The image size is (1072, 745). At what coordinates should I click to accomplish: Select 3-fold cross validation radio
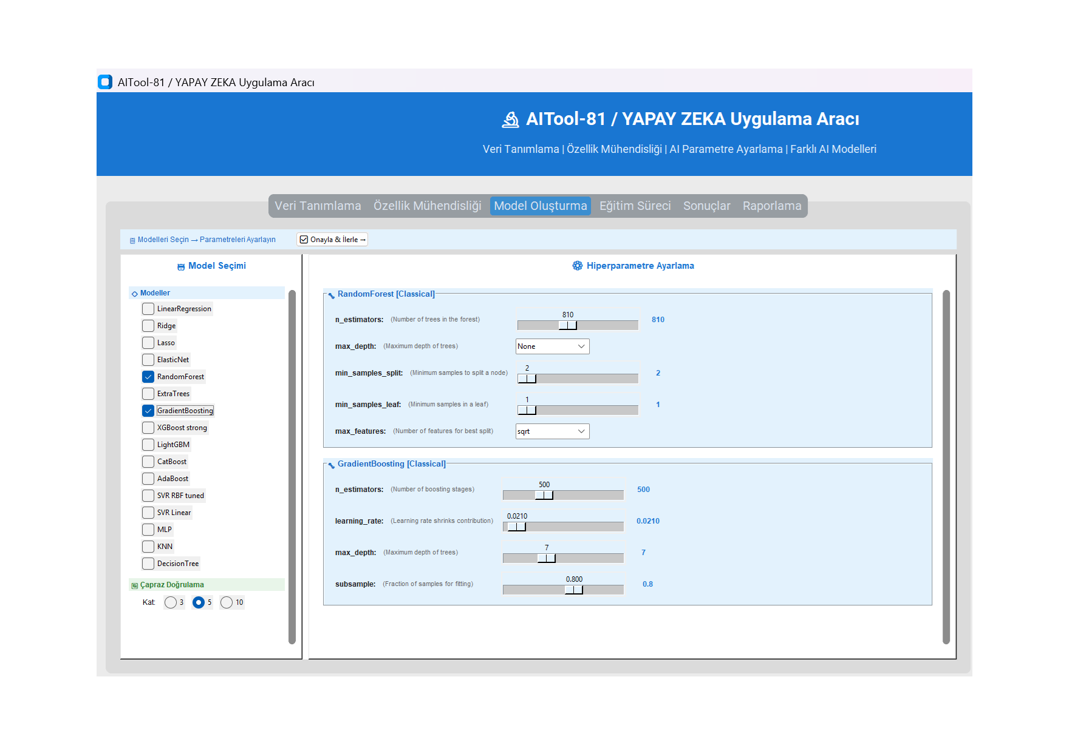point(171,602)
